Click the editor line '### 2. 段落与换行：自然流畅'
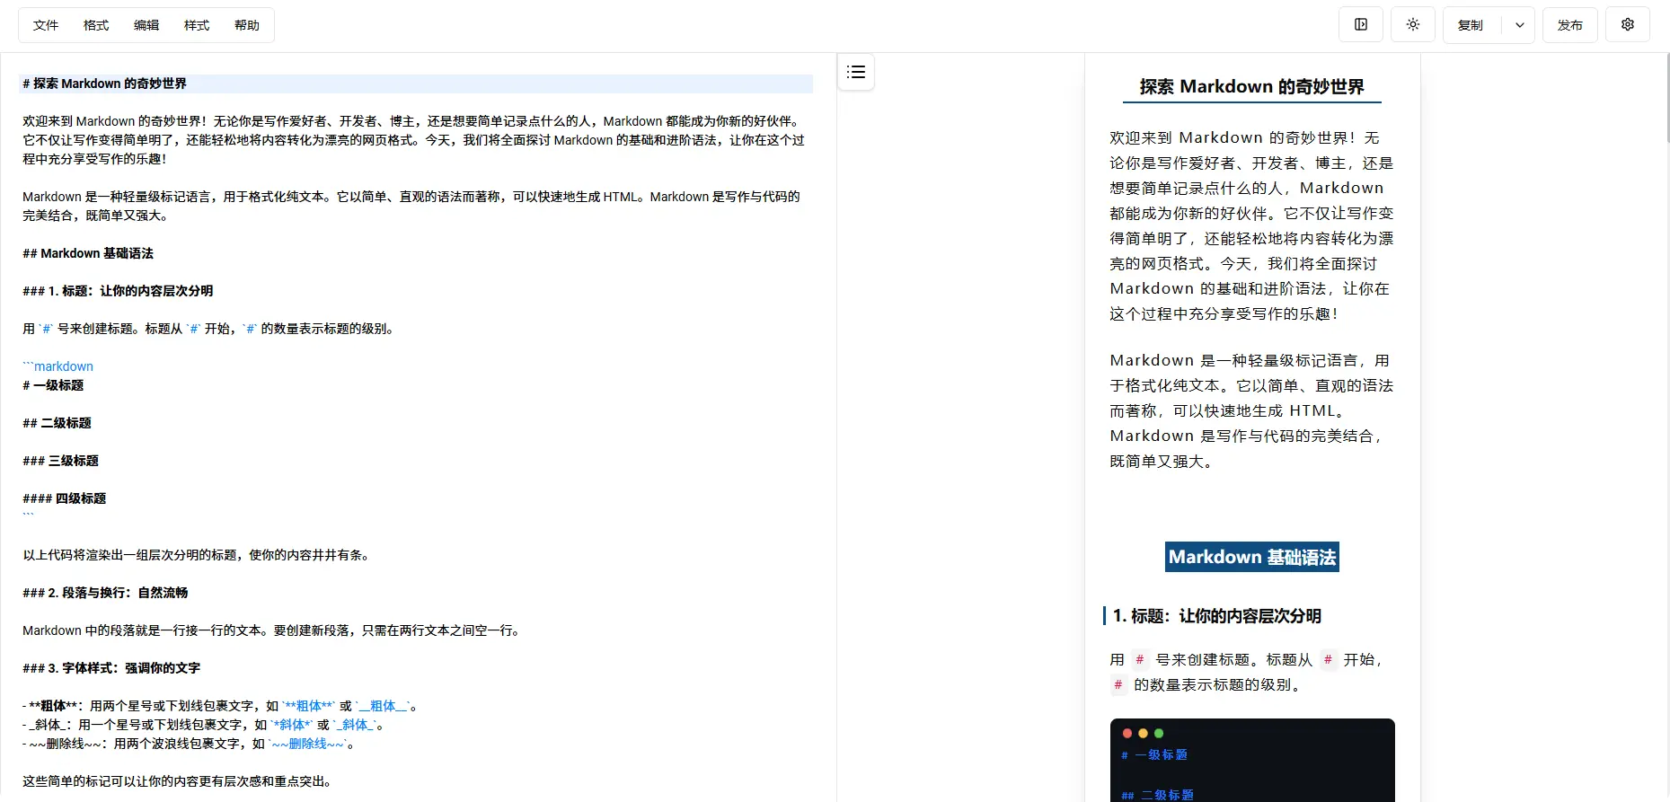Image resolution: width=1670 pixels, height=802 pixels. pos(105,593)
